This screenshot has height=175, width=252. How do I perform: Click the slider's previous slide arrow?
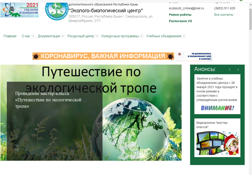coord(17,150)
